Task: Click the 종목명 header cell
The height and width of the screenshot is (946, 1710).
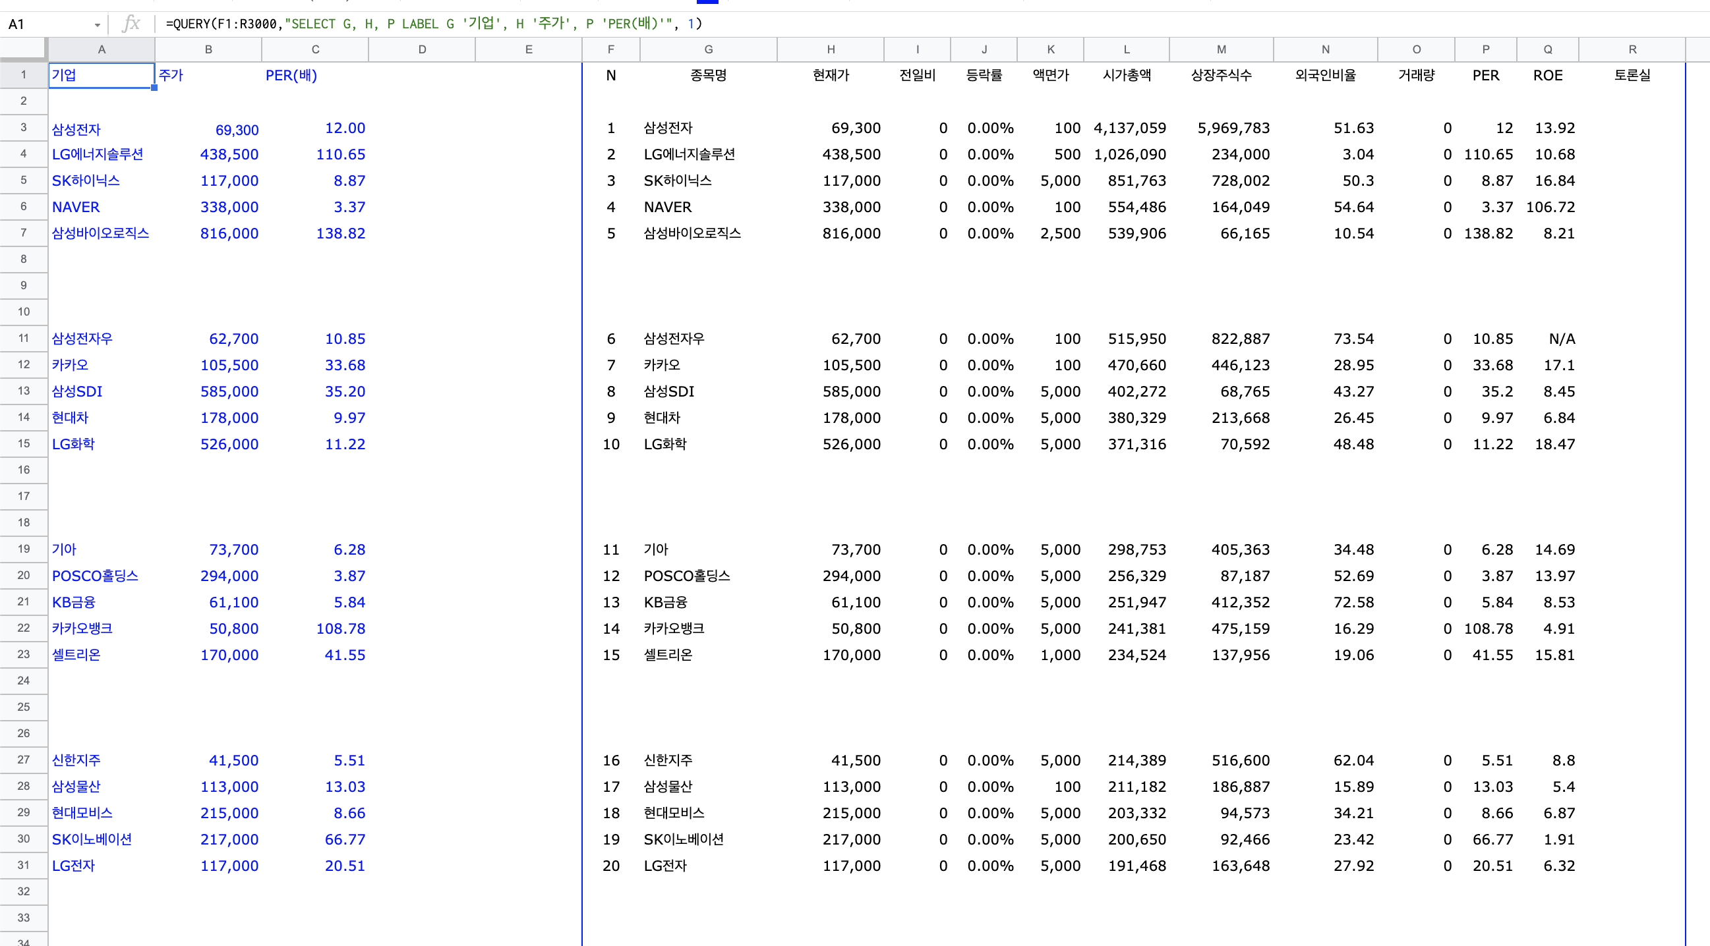Action: click(708, 75)
